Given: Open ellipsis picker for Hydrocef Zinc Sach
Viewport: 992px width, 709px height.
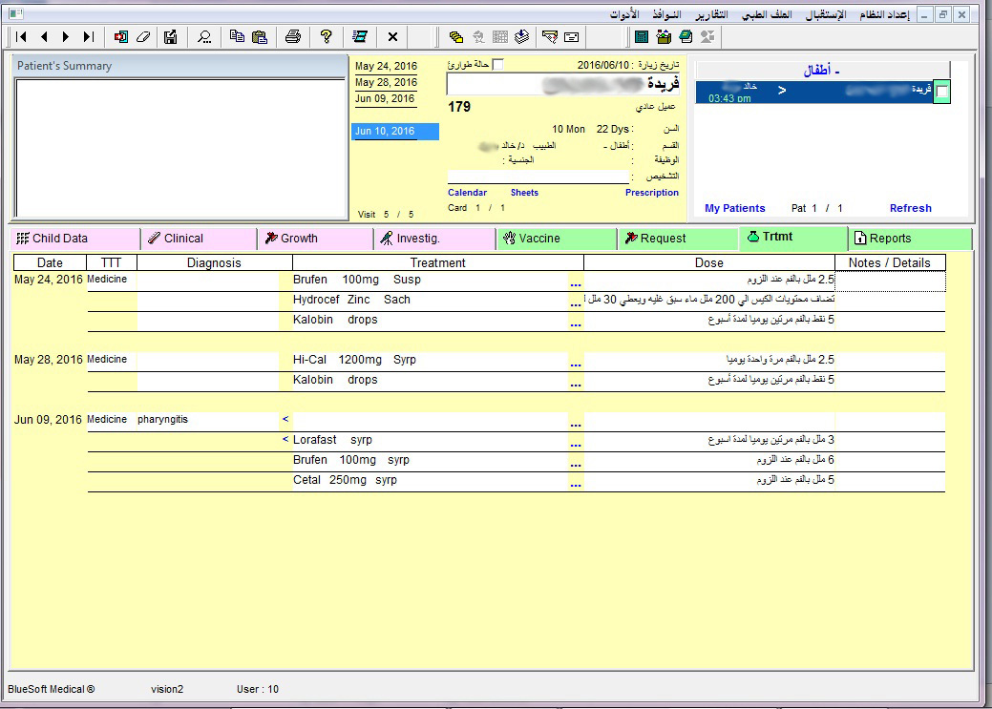Looking at the screenshot, I should coord(575,302).
